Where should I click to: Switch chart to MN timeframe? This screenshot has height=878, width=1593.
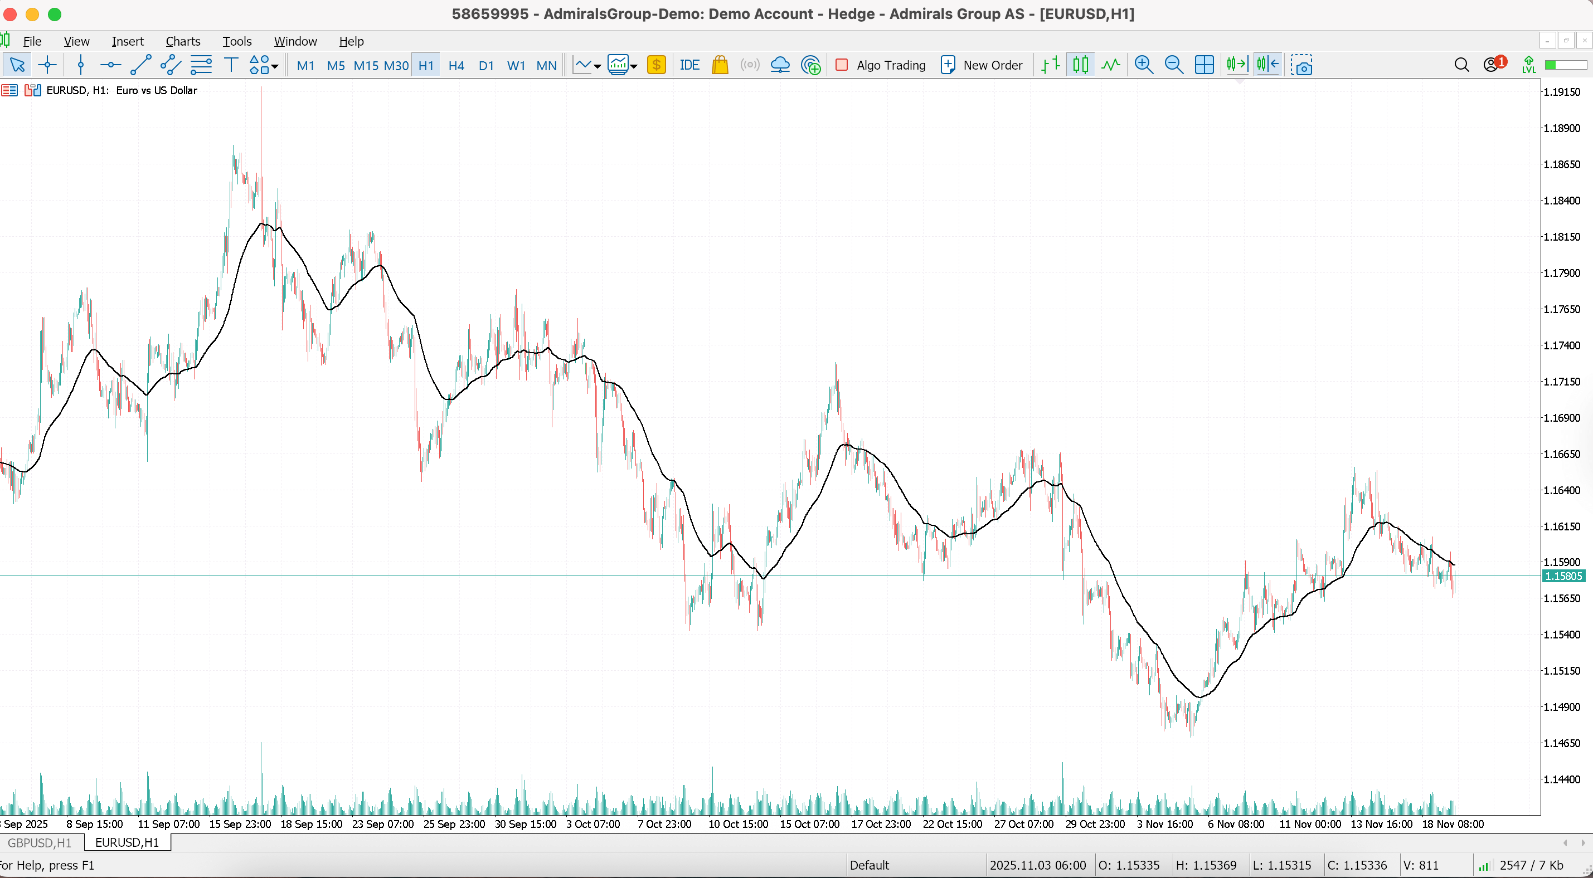[547, 66]
